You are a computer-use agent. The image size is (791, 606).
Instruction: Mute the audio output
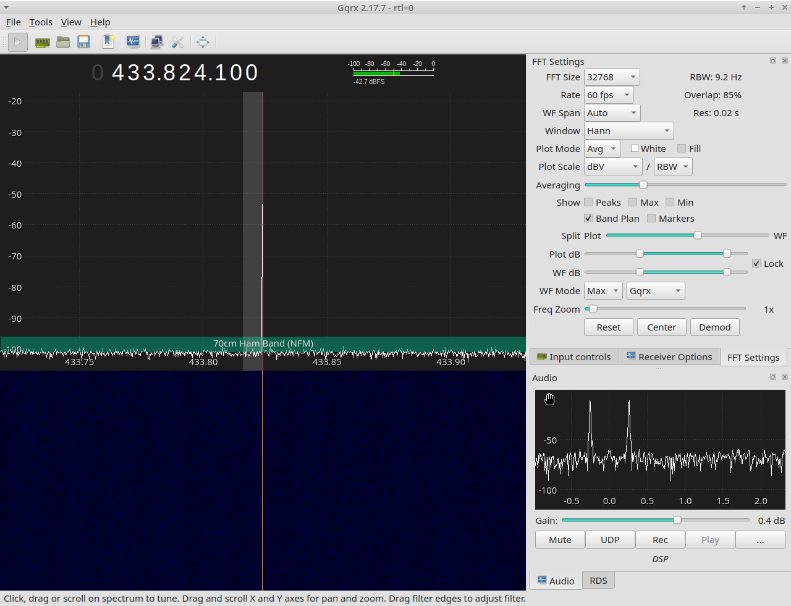point(560,540)
